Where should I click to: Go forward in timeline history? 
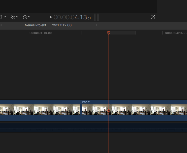[96, 25]
